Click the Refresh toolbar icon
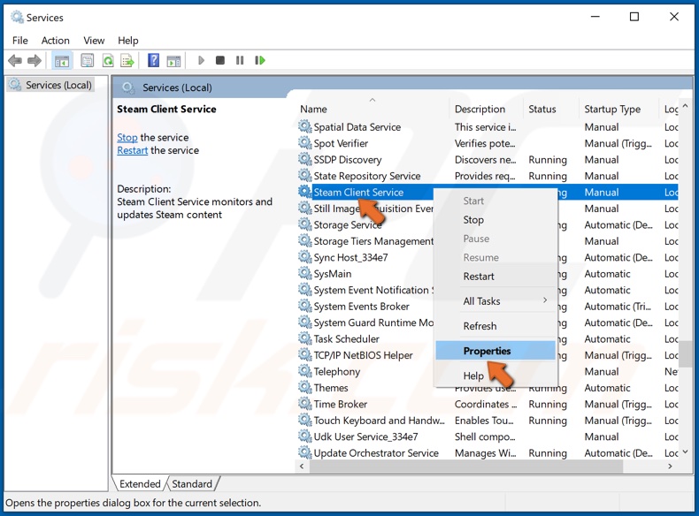This screenshot has height=516, width=699. click(x=107, y=61)
